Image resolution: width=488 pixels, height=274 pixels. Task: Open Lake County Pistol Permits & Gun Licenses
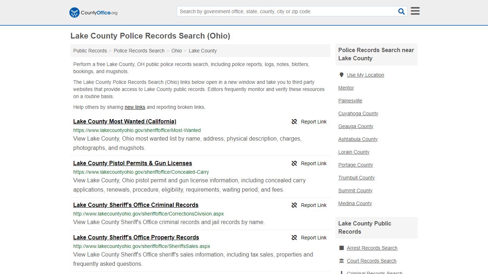[x=133, y=163]
